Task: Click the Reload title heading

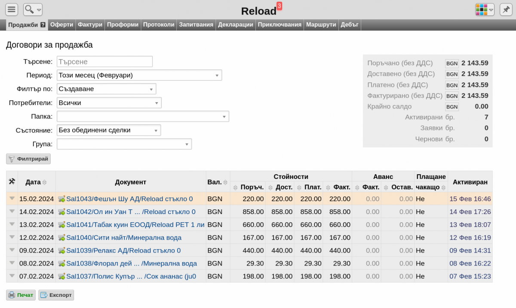Action: pyautogui.click(x=259, y=11)
